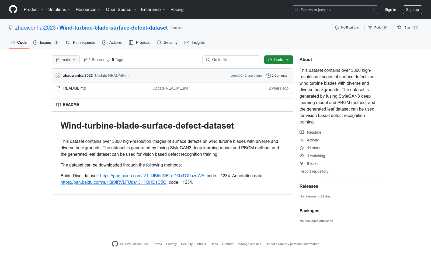Image resolution: width=431 pixels, height=269 pixels.
Task: Click the Update README.md commit message in file row
Action: coord(170,88)
